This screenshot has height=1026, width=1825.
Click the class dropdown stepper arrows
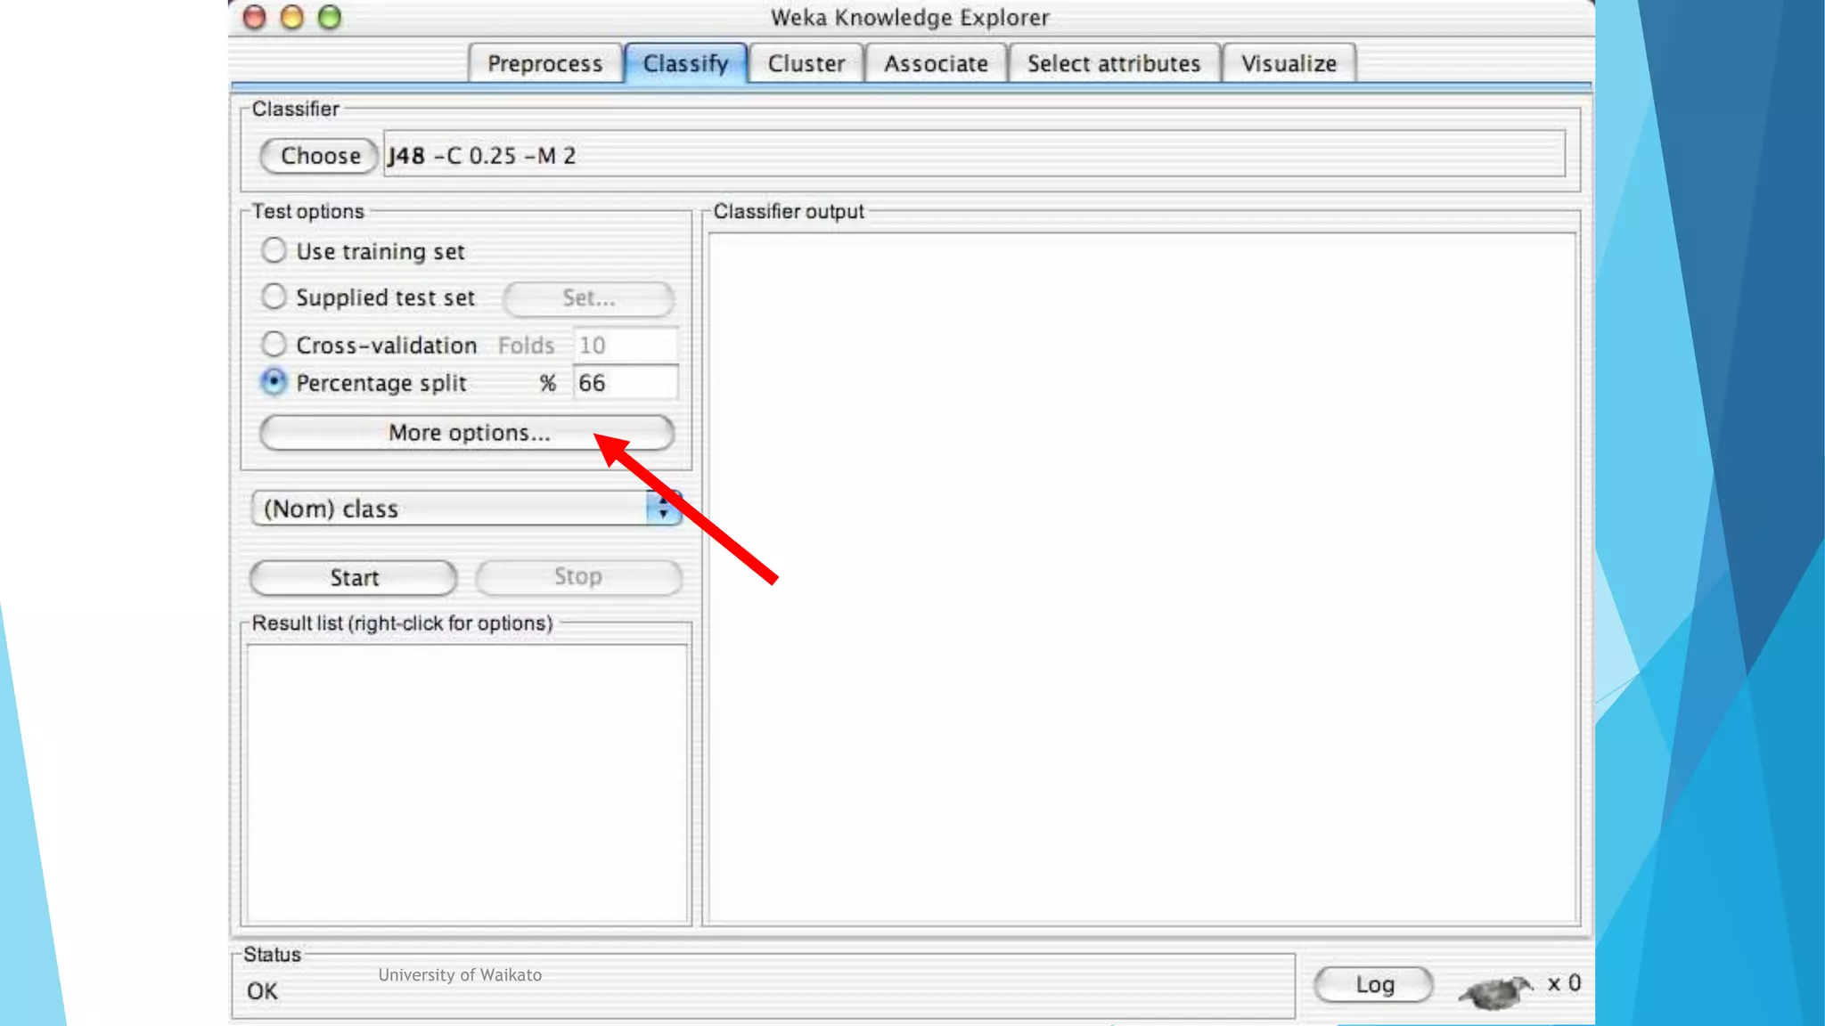click(x=664, y=509)
